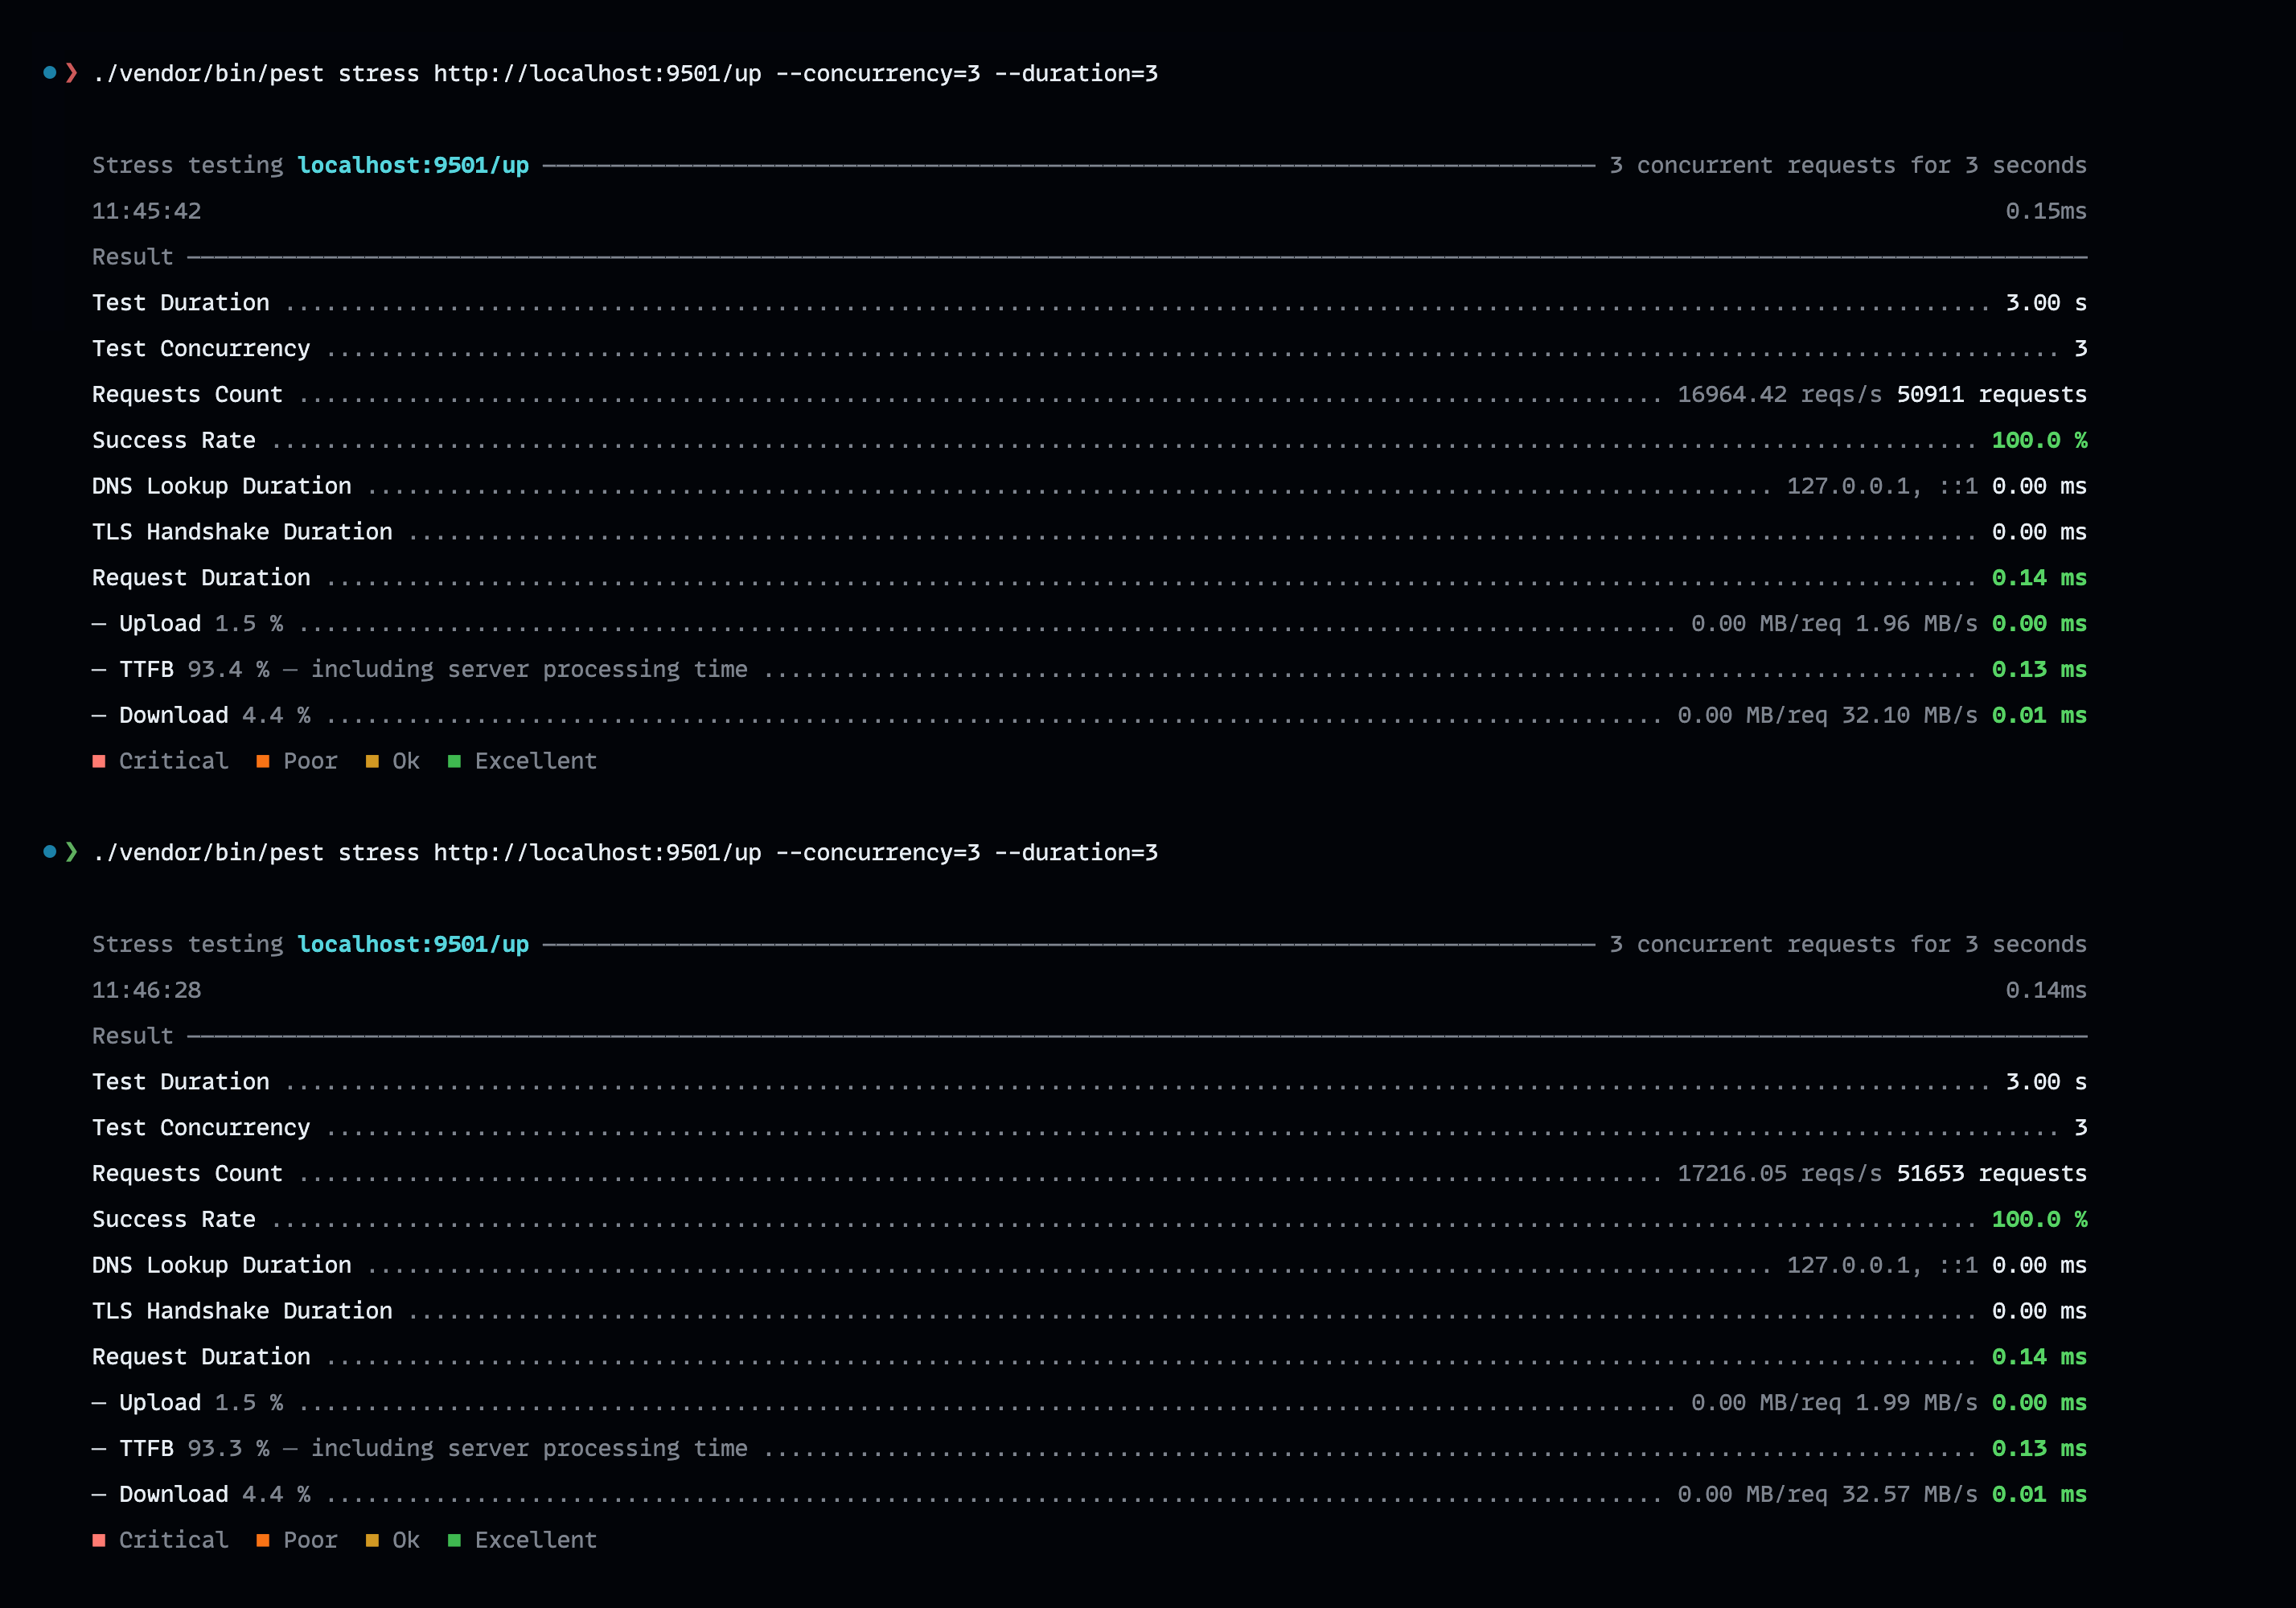This screenshot has width=2296, height=1608.
Task: Click the 17216.05 reqs/s value
Action: 1779,1174
